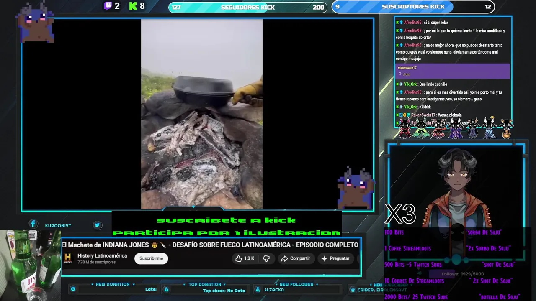The image size is (536, 301).
Task: Click the 'suscribete a kick' green banner text
Action: click(x=227, y=220)
